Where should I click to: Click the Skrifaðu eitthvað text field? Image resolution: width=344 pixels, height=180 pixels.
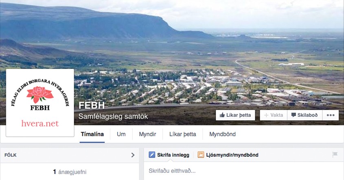pyautogui.click(x=242, y=171)
